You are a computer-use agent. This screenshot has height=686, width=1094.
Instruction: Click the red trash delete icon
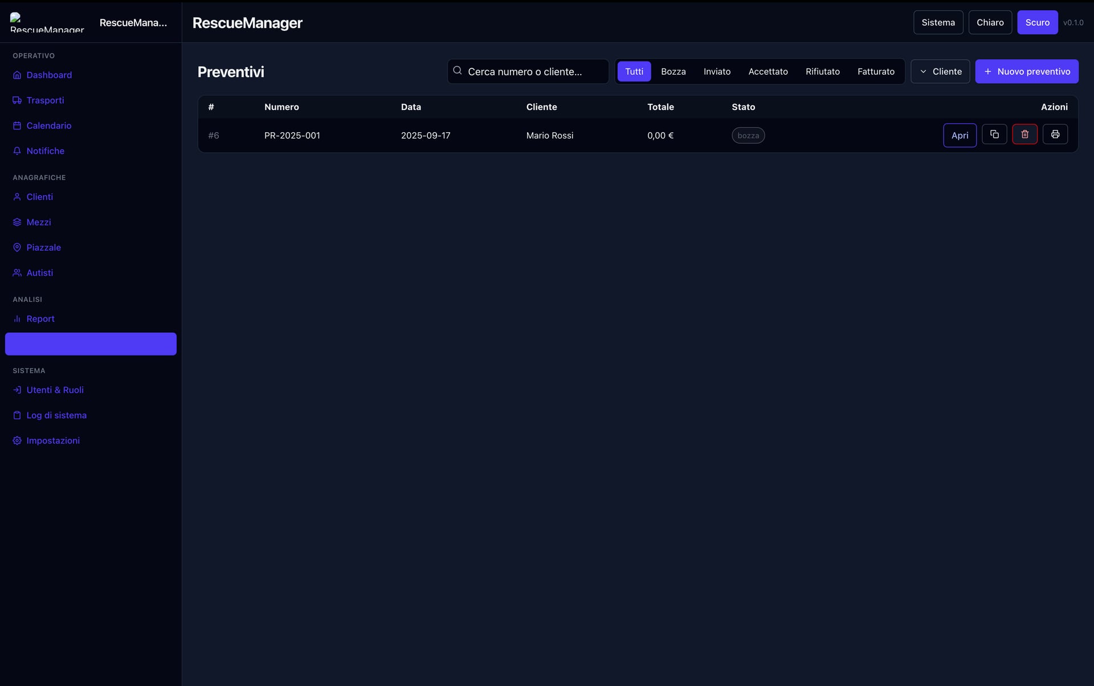tap(1024, 134)
